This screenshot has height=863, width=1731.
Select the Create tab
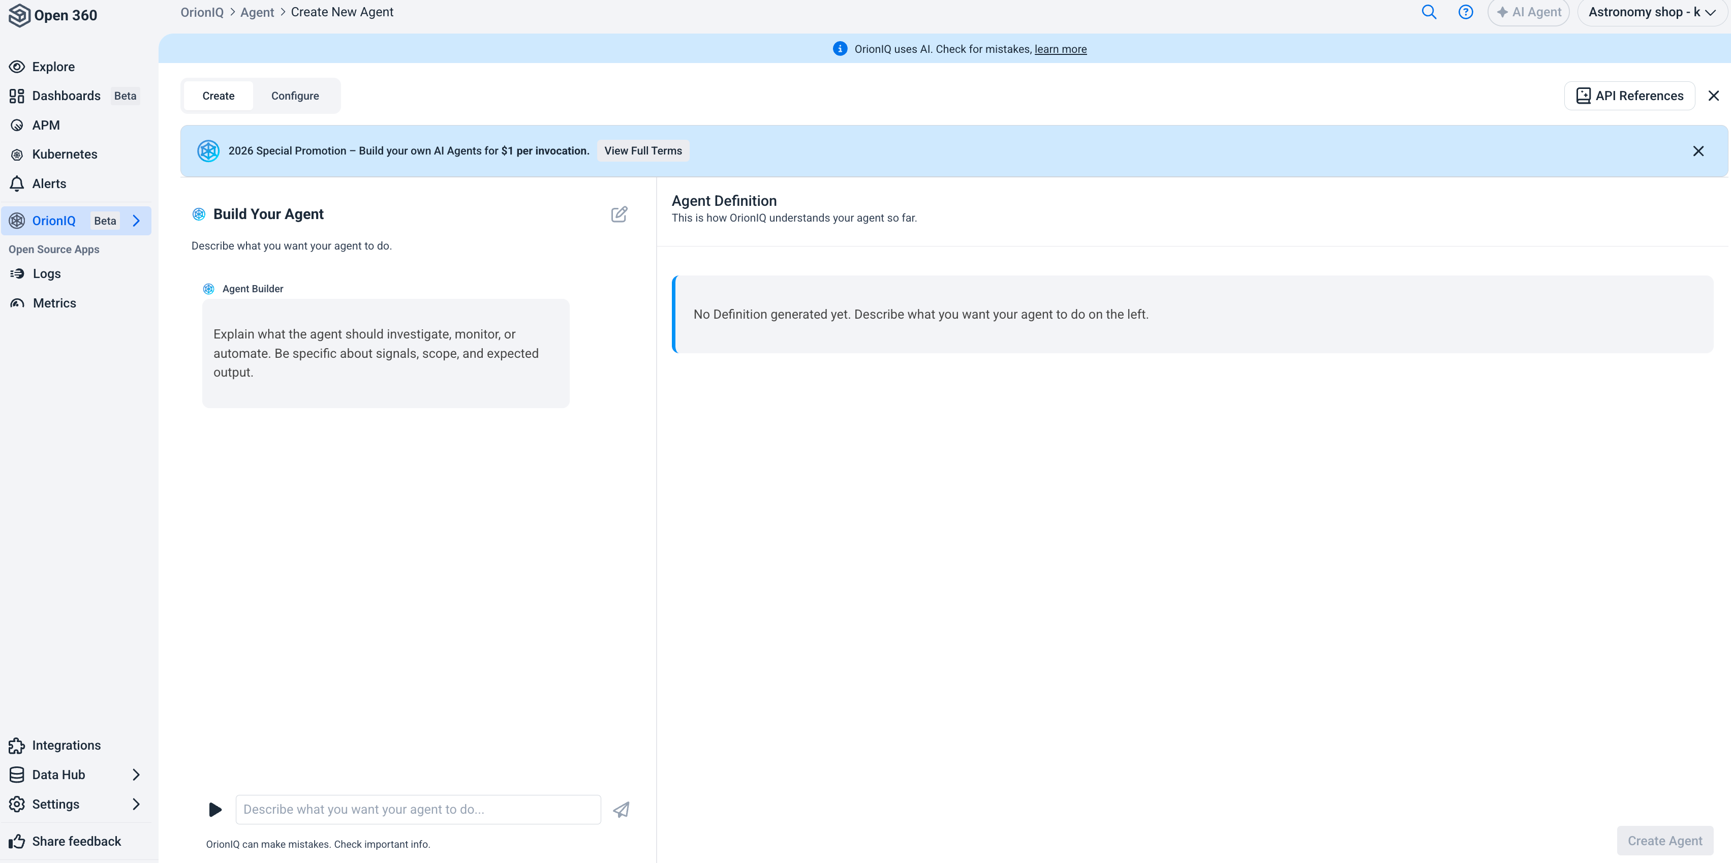point(218,96)
